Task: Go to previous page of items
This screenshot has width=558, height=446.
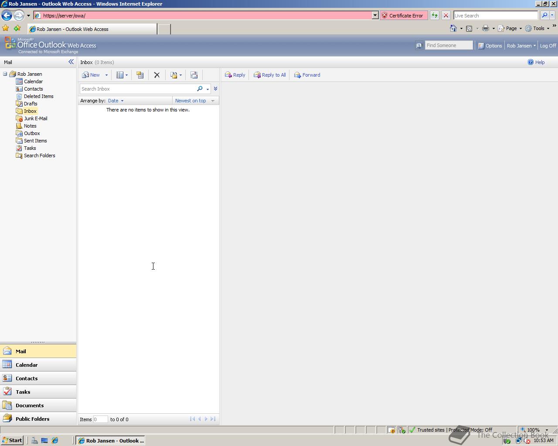Action: (199, 419)
